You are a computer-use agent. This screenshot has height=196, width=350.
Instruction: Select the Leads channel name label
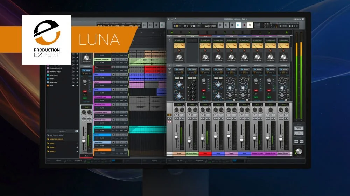231,153
